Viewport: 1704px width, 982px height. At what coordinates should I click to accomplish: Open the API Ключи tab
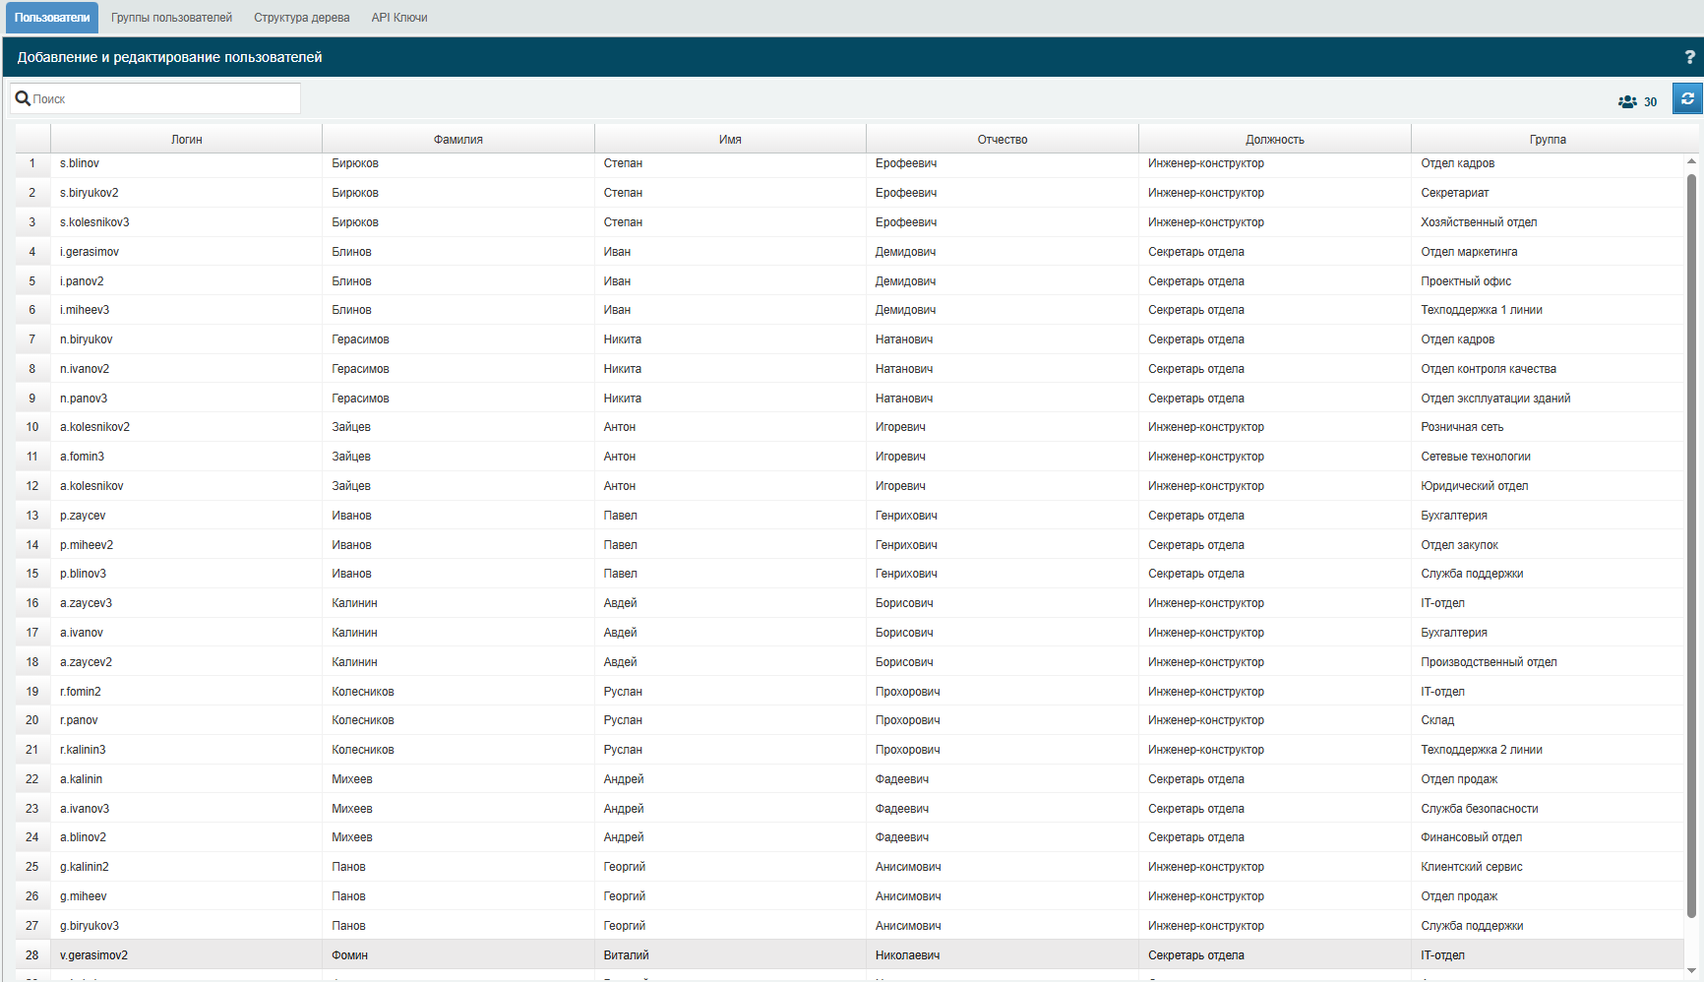pyautogui.click(x=399, y=18)
